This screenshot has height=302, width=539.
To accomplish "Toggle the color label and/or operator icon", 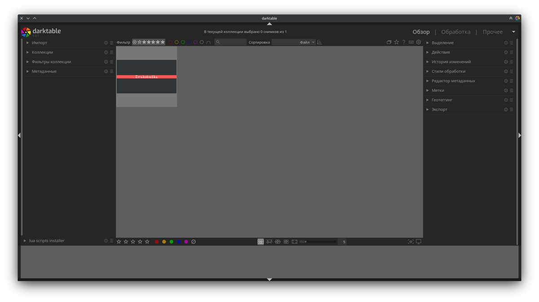I will [208, 42].
